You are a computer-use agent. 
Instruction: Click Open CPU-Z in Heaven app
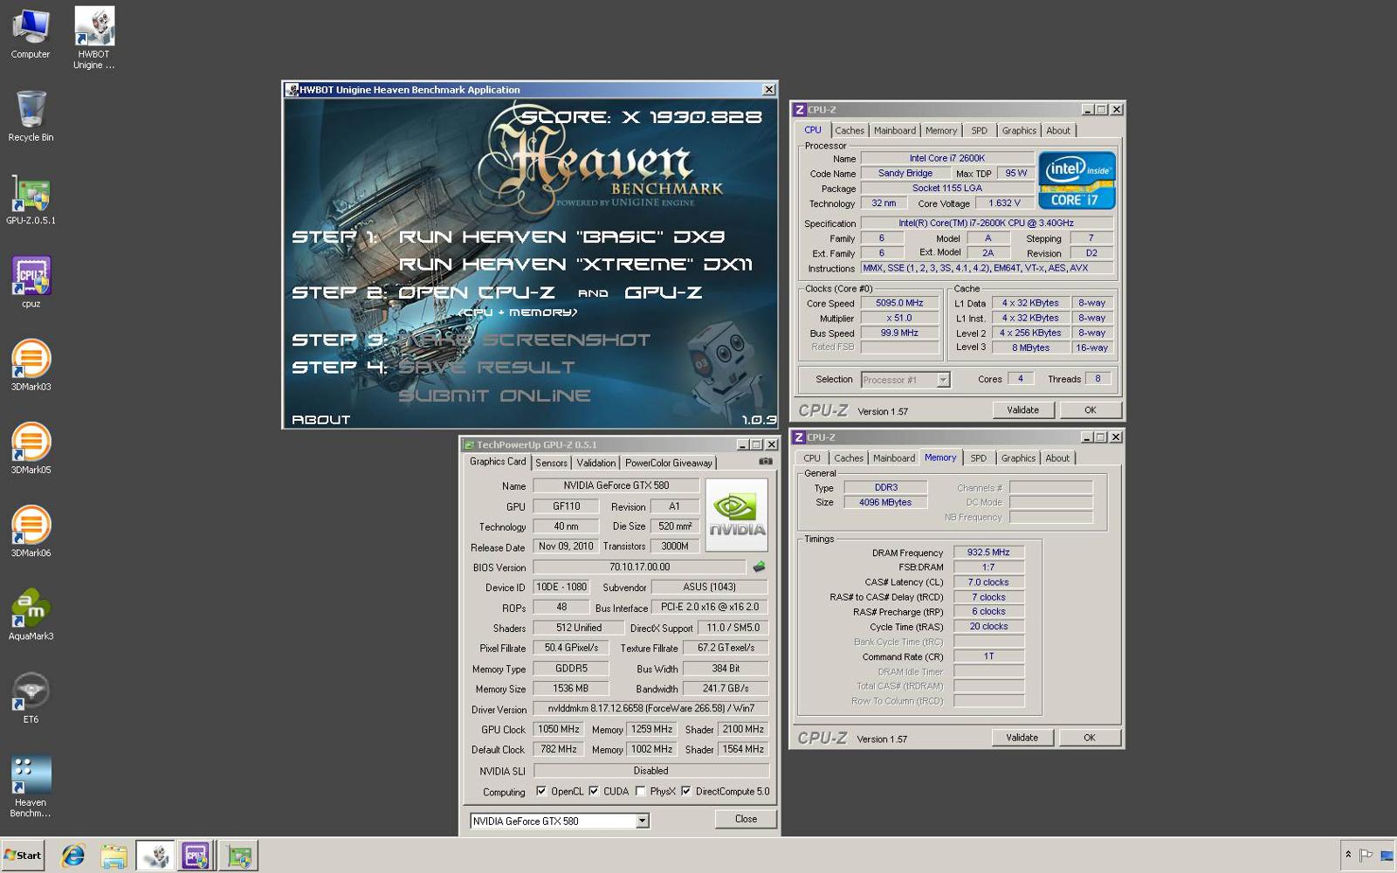tap(477, 292)
